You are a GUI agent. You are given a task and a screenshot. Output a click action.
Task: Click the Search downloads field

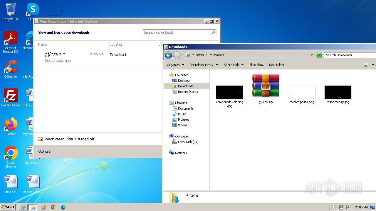pos(179,32)
